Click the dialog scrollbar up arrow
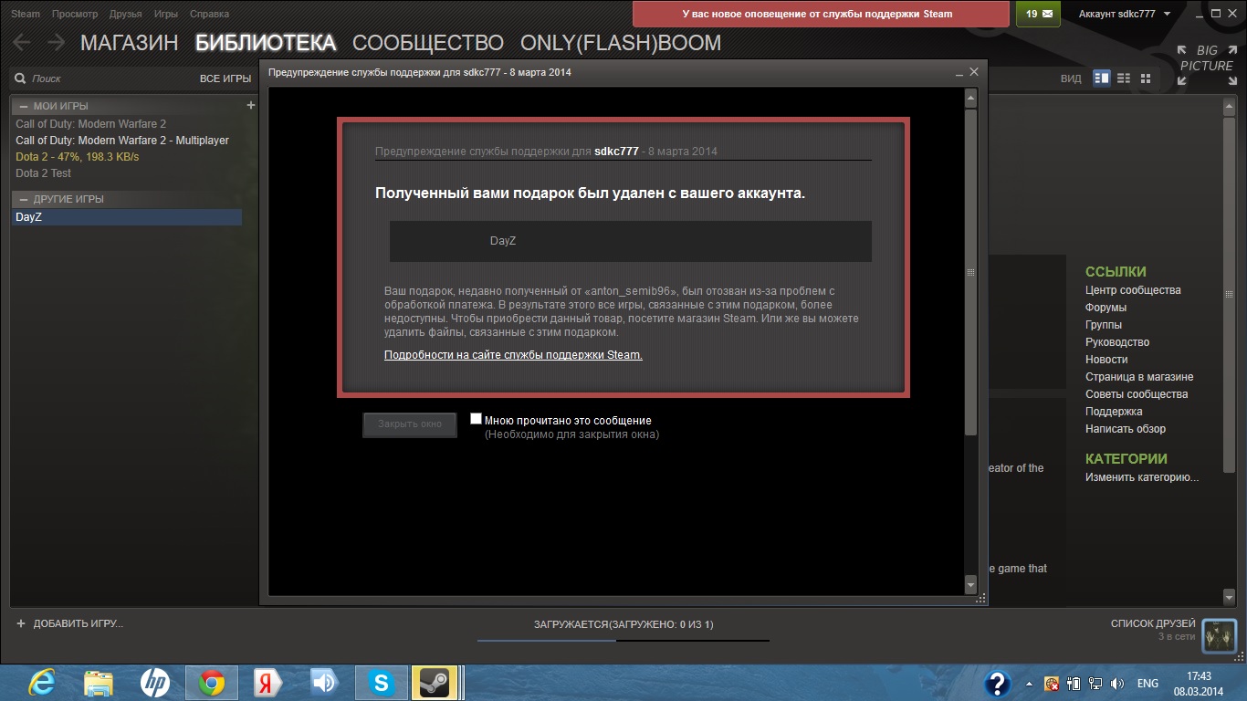 coord(970,99)
